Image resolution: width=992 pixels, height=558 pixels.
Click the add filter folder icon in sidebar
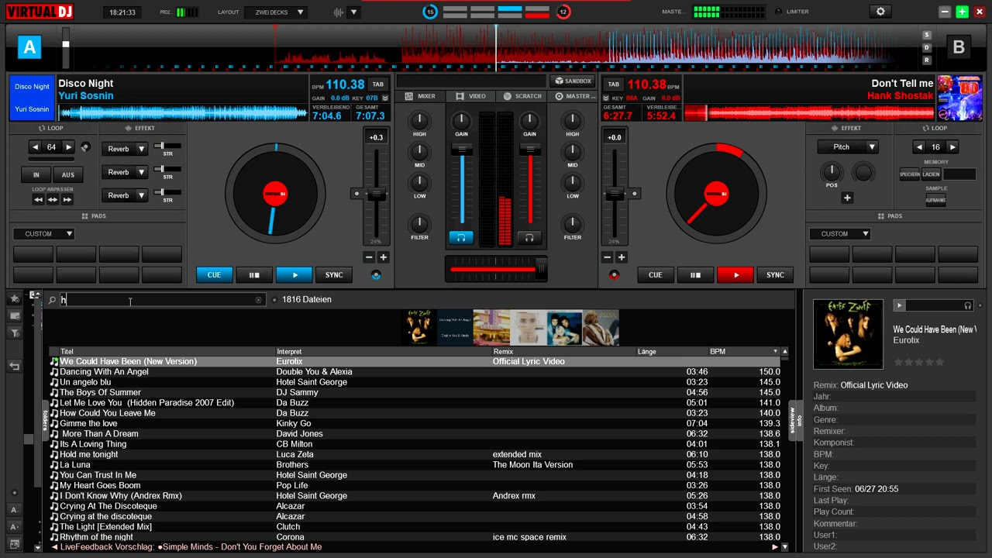point(15,332)
